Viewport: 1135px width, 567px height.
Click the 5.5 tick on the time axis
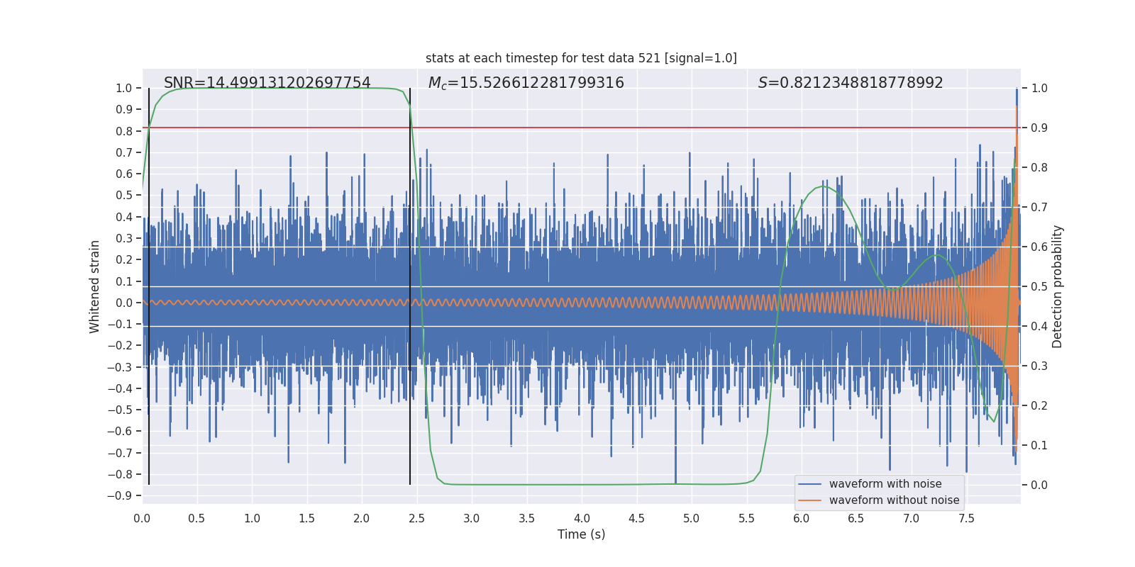746,518
